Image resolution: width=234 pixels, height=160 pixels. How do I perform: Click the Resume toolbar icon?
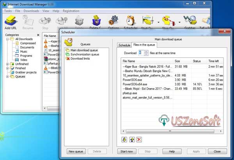point(28,22)
